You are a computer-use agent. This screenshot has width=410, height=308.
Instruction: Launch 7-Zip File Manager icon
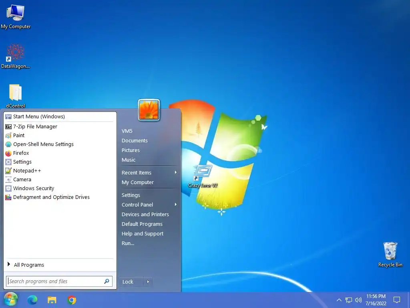coord(8,126)
